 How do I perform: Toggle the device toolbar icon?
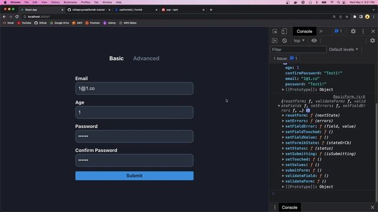click(284, 31)
